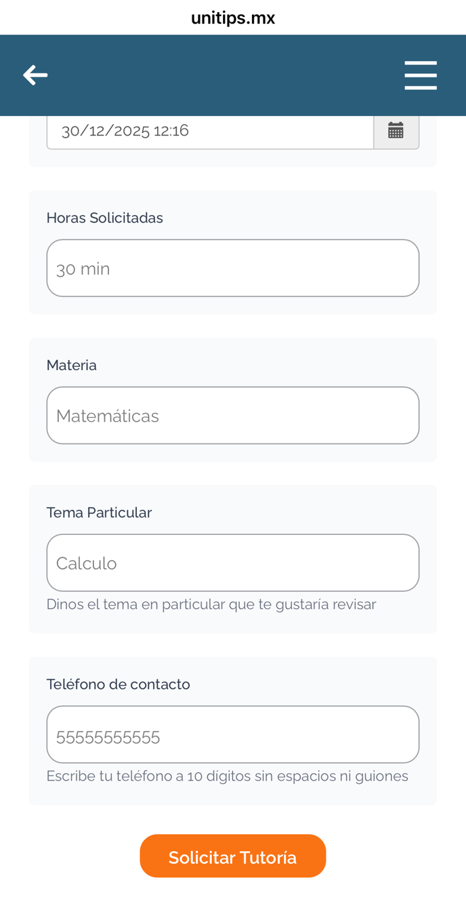Select the Materia input box

click(x=232, y=416)
